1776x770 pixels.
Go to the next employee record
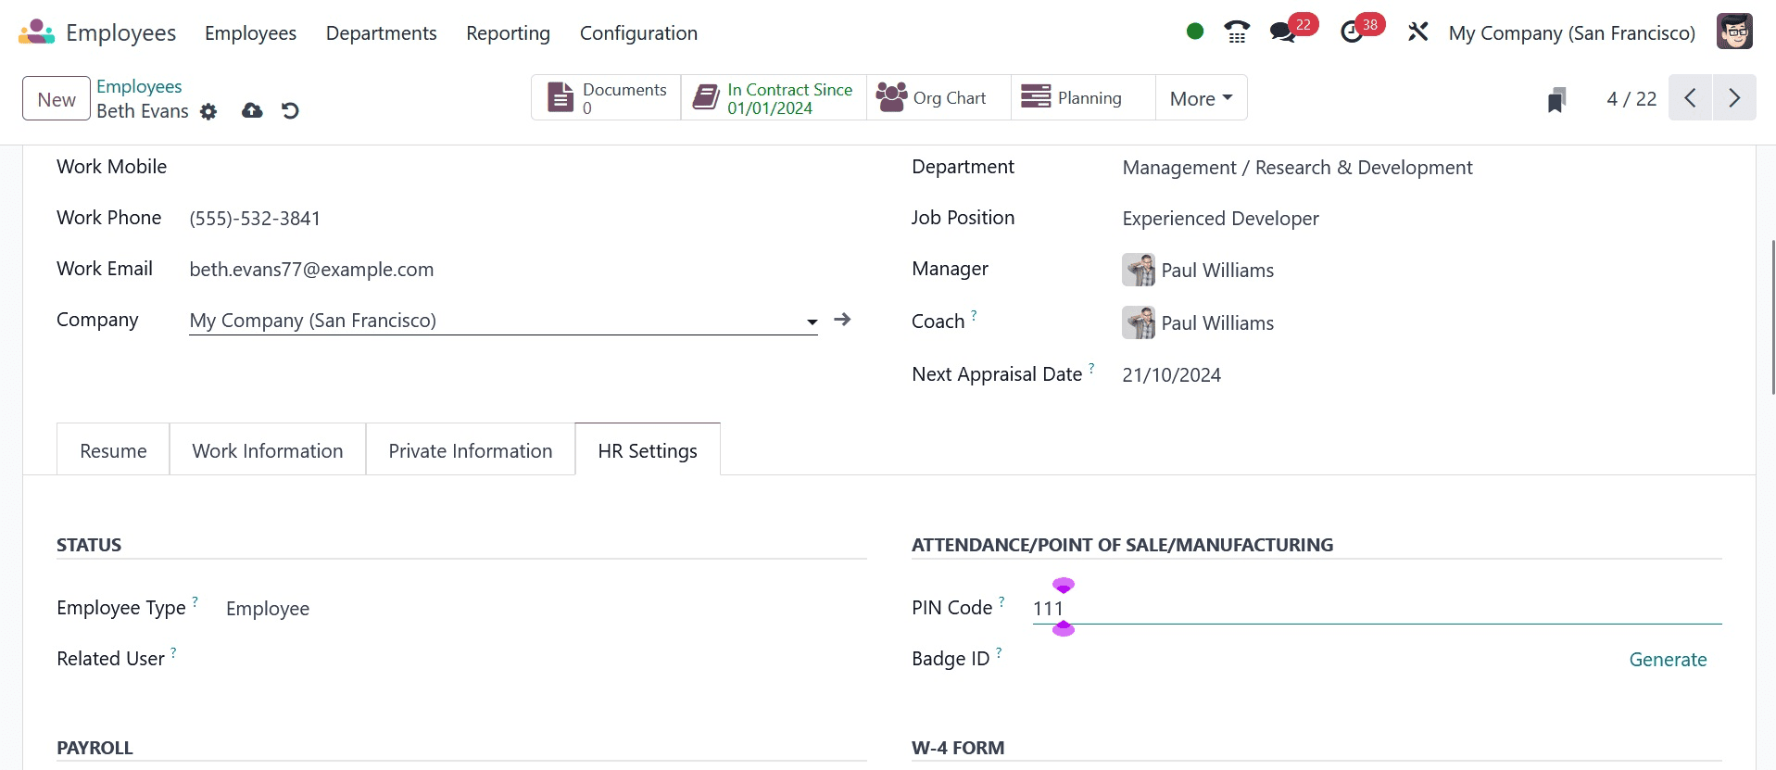pyautogui.click(x=1734, y=98)
